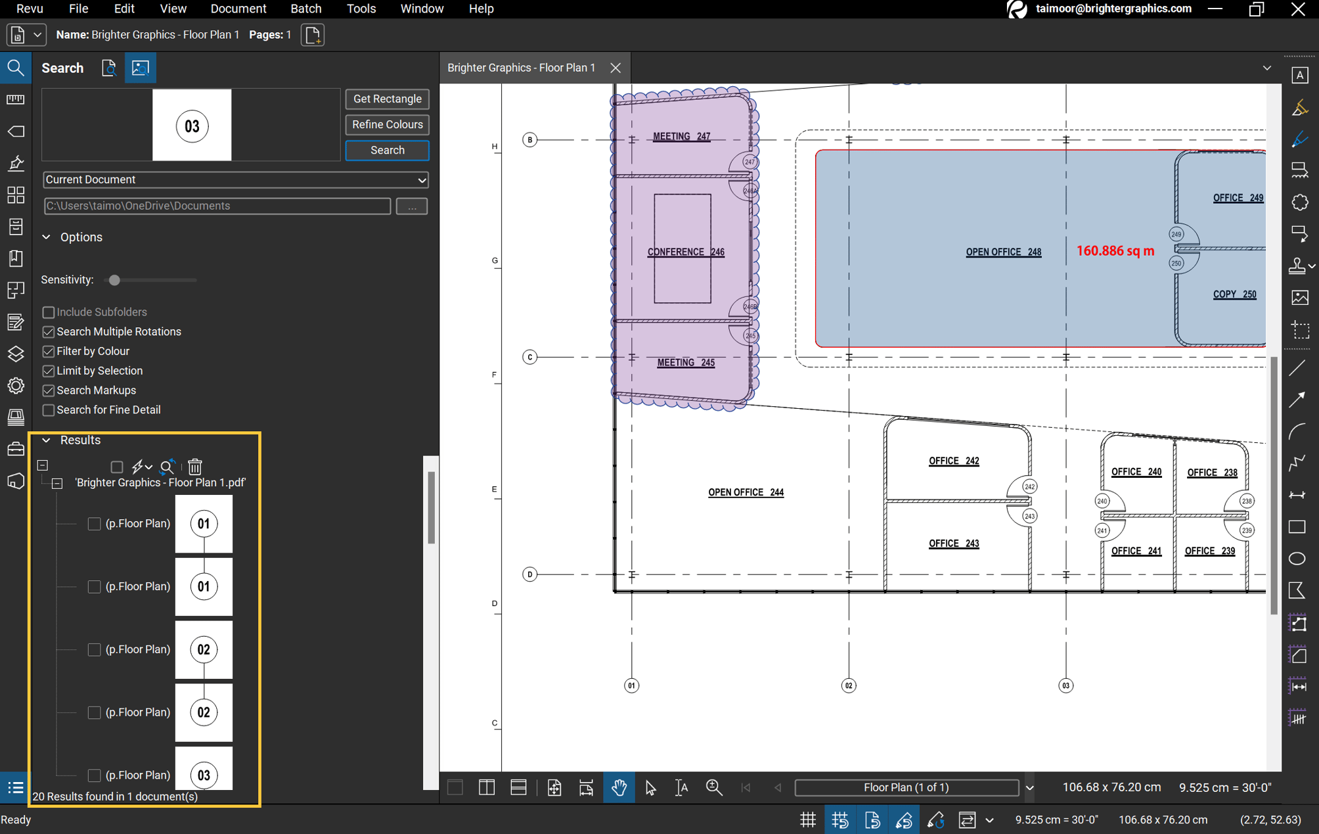Disable the Filter by Colour option
The height and width of the screenshot is (834, 1319).
(48, 351)
